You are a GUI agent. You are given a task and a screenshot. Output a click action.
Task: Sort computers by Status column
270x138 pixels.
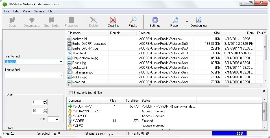click(x=168, y=101)
